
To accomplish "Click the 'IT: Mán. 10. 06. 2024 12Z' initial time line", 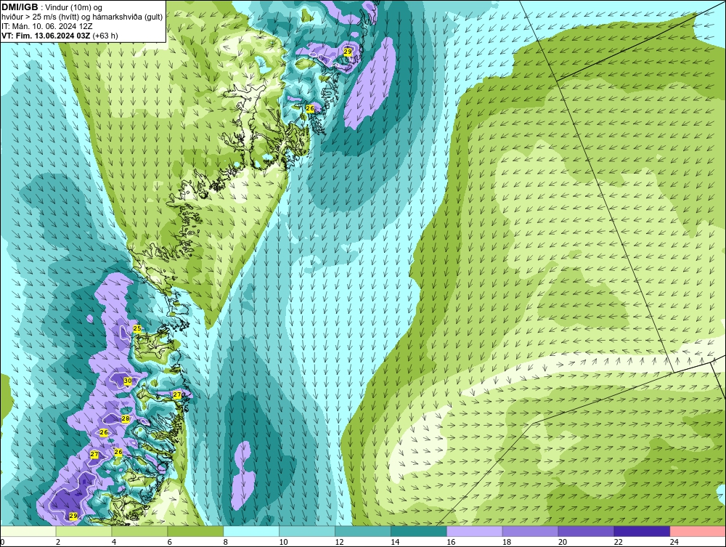I will (46, 26).
